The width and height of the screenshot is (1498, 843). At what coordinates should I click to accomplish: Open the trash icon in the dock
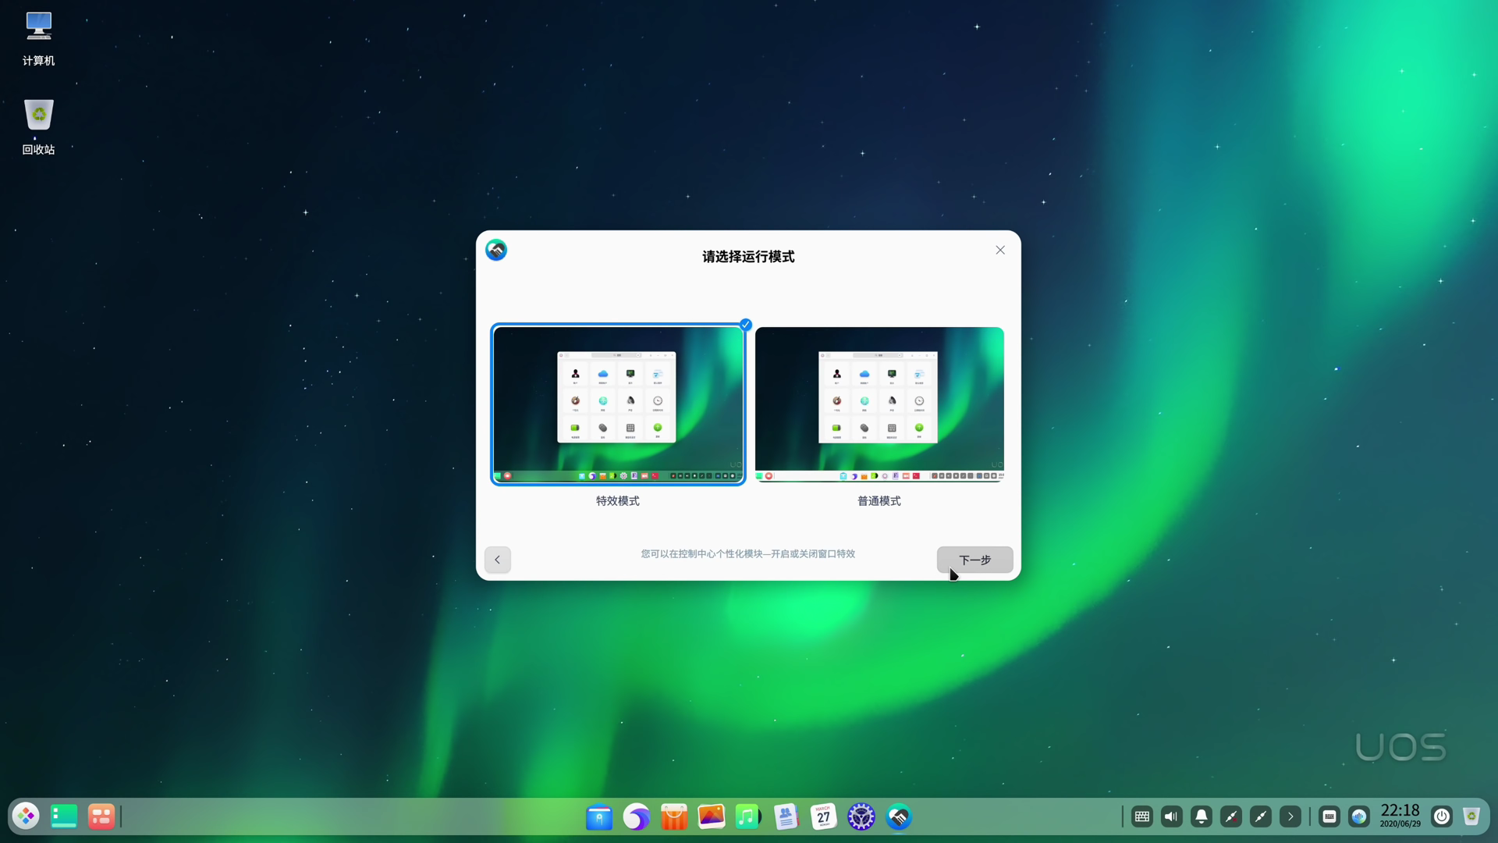pyautogui.click(x=1471, y=816)
